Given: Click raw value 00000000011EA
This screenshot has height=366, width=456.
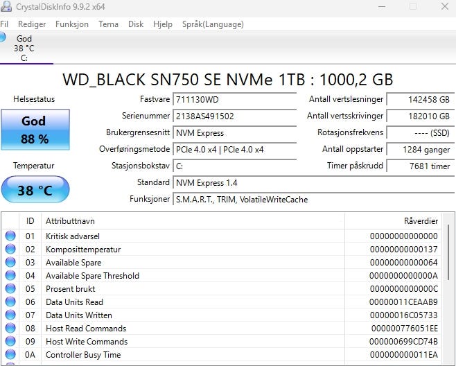Looking at the screenshot, I should pos(403,355).
